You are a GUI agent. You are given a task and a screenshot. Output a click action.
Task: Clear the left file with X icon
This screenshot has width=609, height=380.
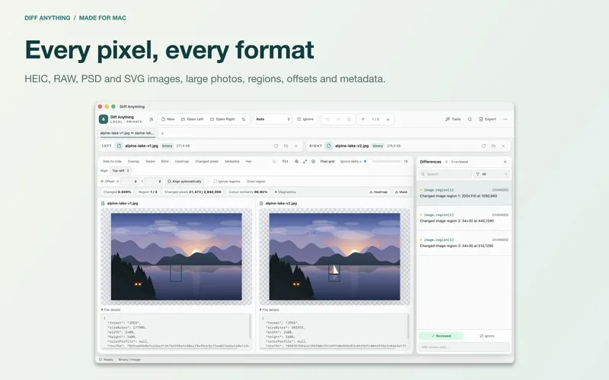click(x=296, y=146)
